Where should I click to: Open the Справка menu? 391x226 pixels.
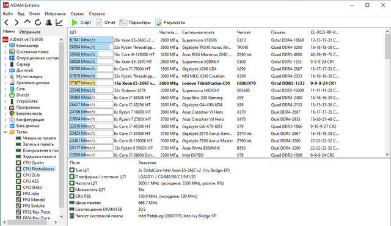[97, 13]
